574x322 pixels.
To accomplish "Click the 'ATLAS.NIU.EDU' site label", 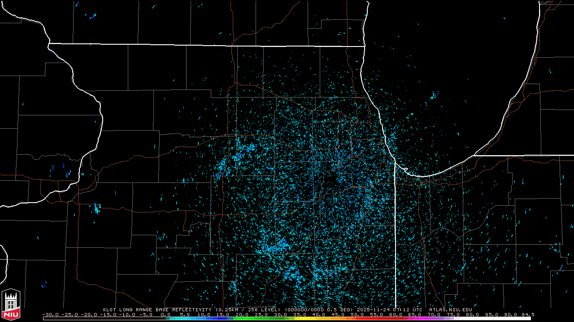I will (451, 309).
